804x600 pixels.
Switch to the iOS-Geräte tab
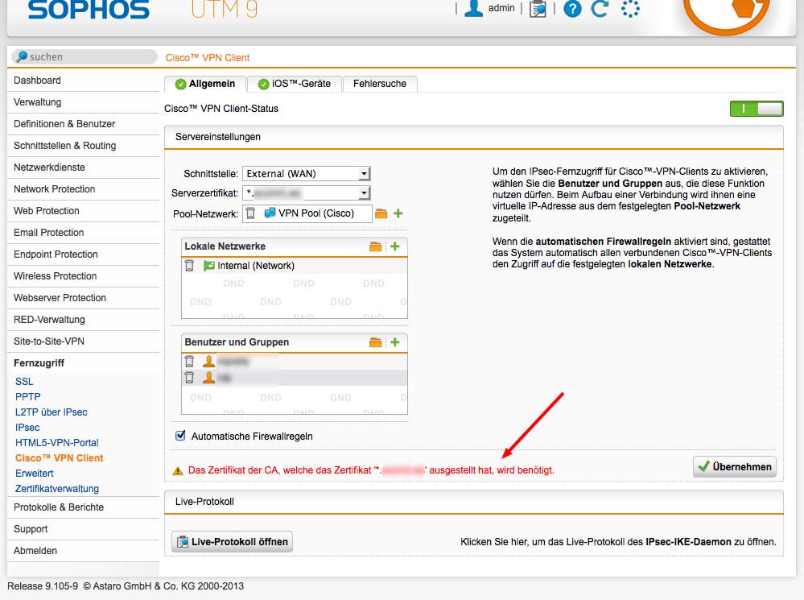295,84
